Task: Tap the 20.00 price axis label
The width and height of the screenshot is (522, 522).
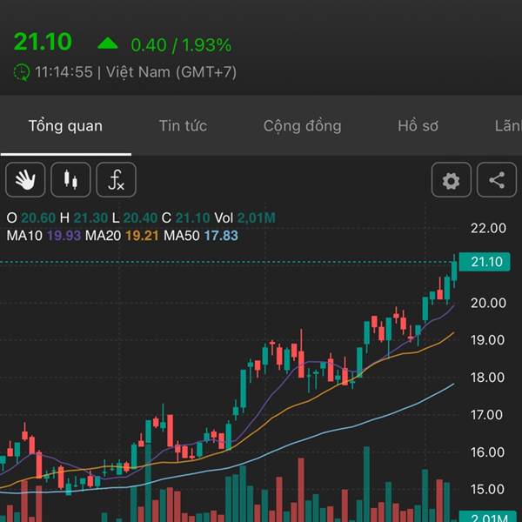Action: coord(488,303)
